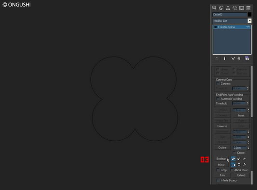Click End Point Auto-Welding Threshold spinner arrows
Screen dimensions: 257x190
tap(248, 103)
